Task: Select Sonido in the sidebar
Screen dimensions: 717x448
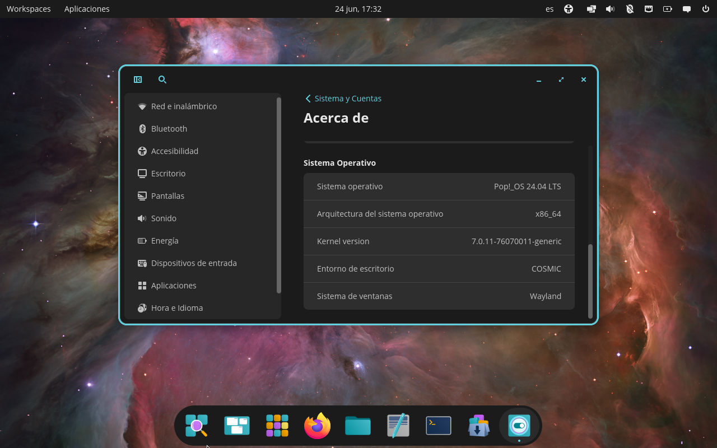Action: tap(202, 218)
